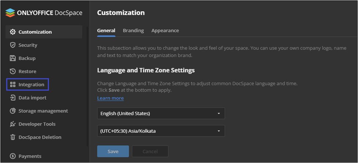Open the English (United States) language dropdown
358x163 pixels.
161,114
